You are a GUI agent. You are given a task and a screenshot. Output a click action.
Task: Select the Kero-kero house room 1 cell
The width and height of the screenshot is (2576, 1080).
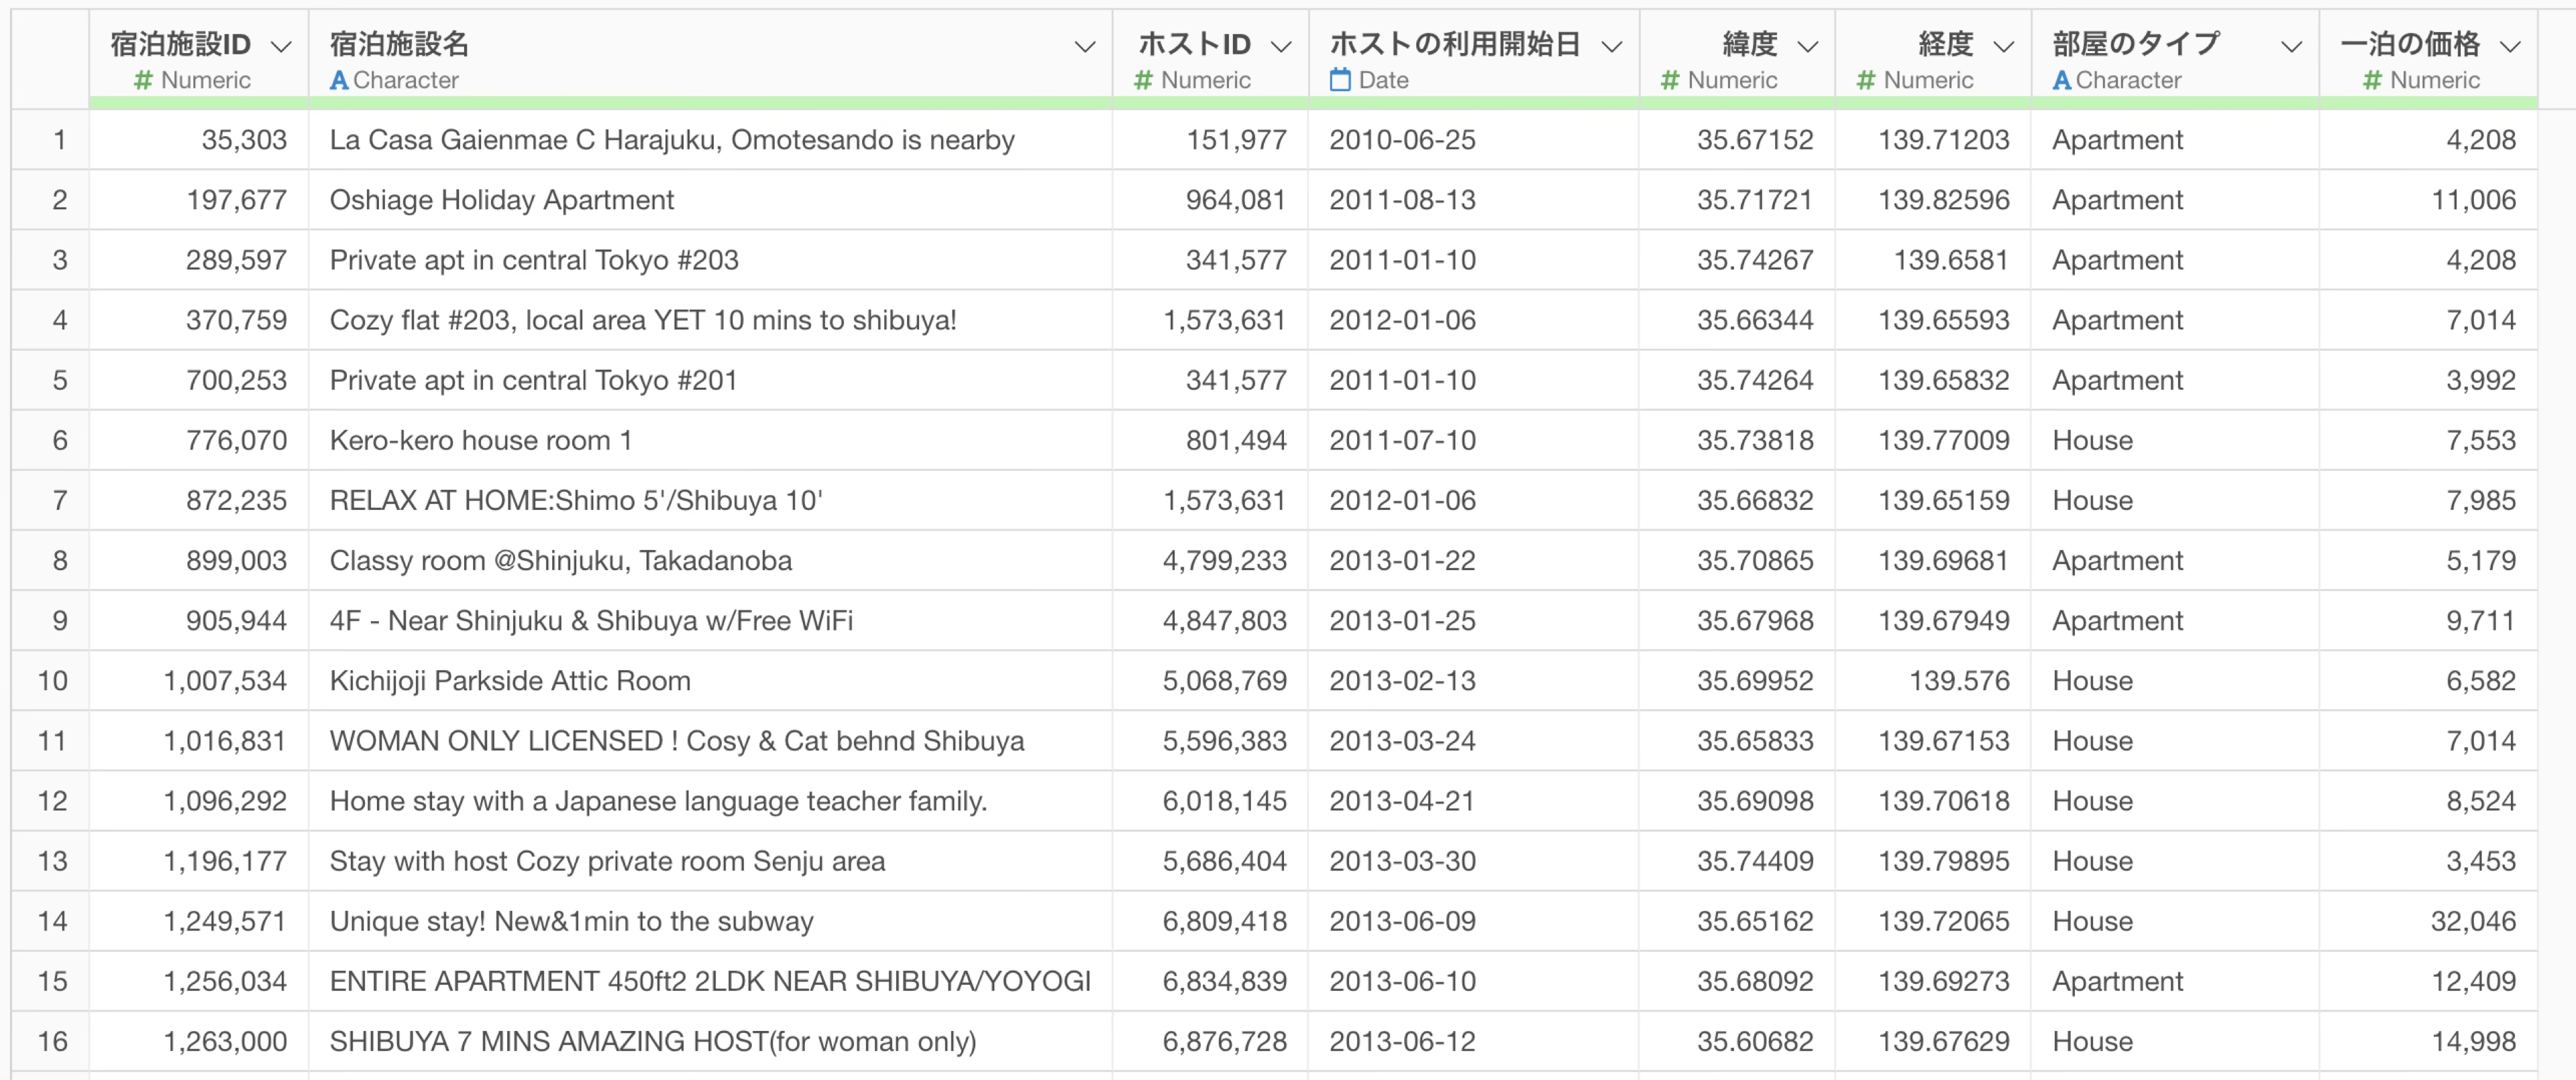coord(480,440)
